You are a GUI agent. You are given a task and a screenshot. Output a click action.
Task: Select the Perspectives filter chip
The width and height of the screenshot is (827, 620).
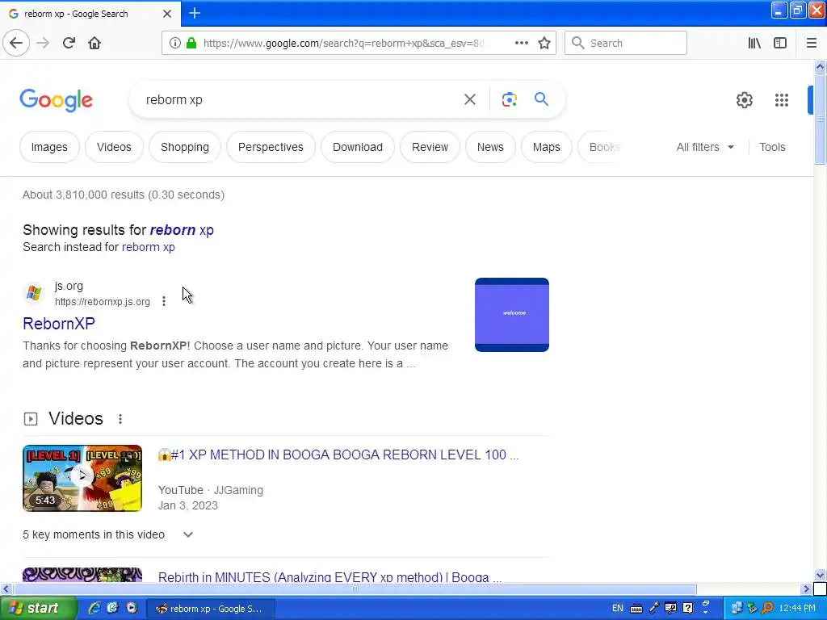coord(271,147)
